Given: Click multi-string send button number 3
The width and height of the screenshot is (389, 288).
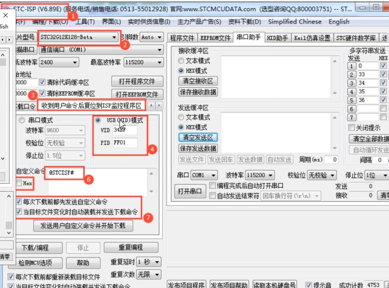Looking at the screenshot, I should coord(351,83).
